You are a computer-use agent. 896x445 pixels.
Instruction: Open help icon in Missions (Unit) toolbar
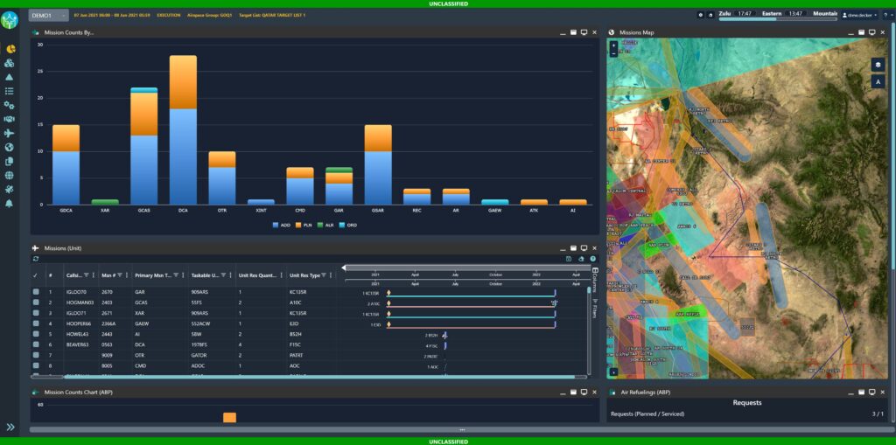click(593, 259)
